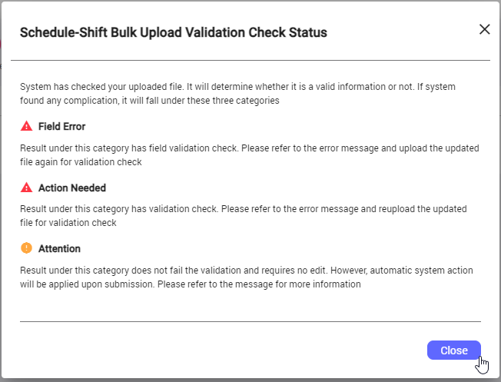The image size is (501, 382).
Task: Select the Action Needed heading
Action: pos(72,188)
